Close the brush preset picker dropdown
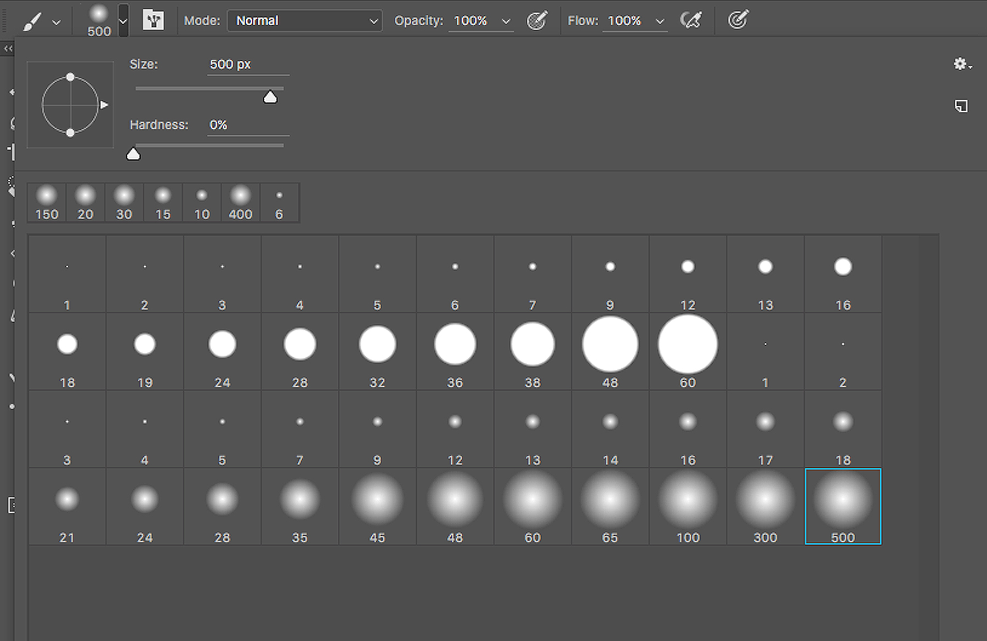The image size is (987, 641). [123, 21]
